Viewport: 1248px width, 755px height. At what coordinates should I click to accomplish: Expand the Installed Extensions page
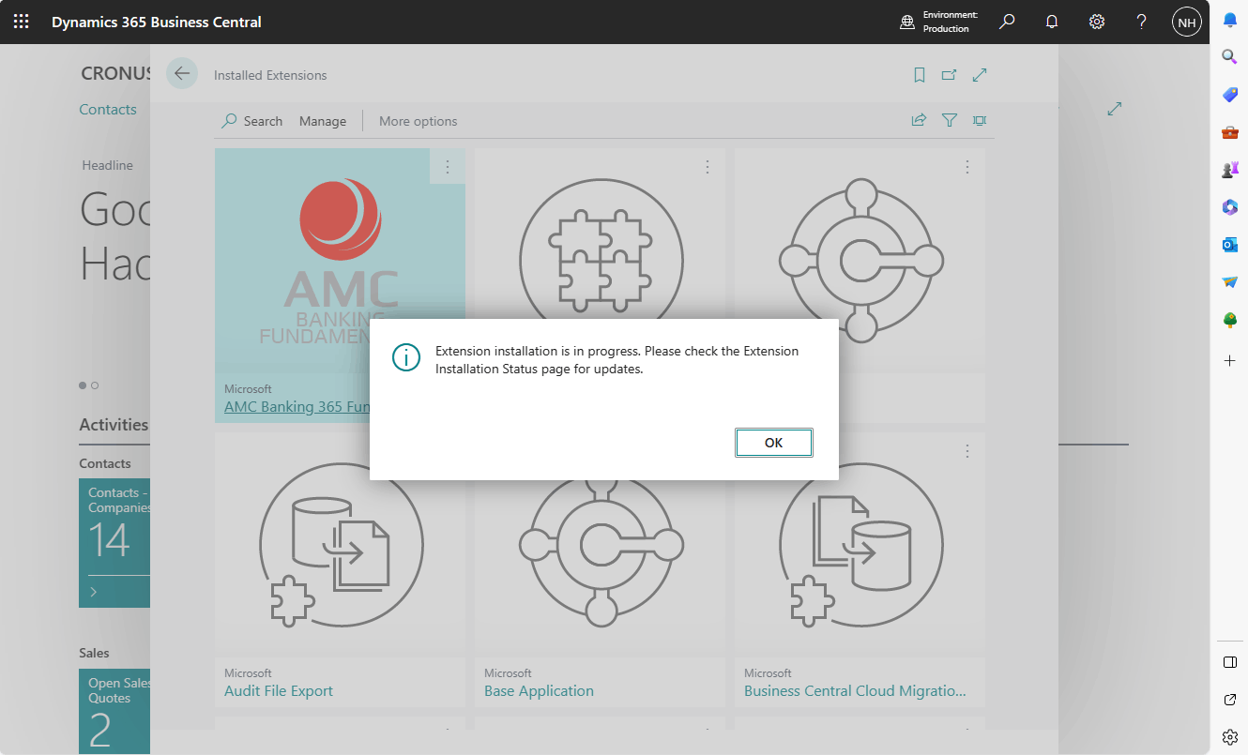click(x=980, y=75)
